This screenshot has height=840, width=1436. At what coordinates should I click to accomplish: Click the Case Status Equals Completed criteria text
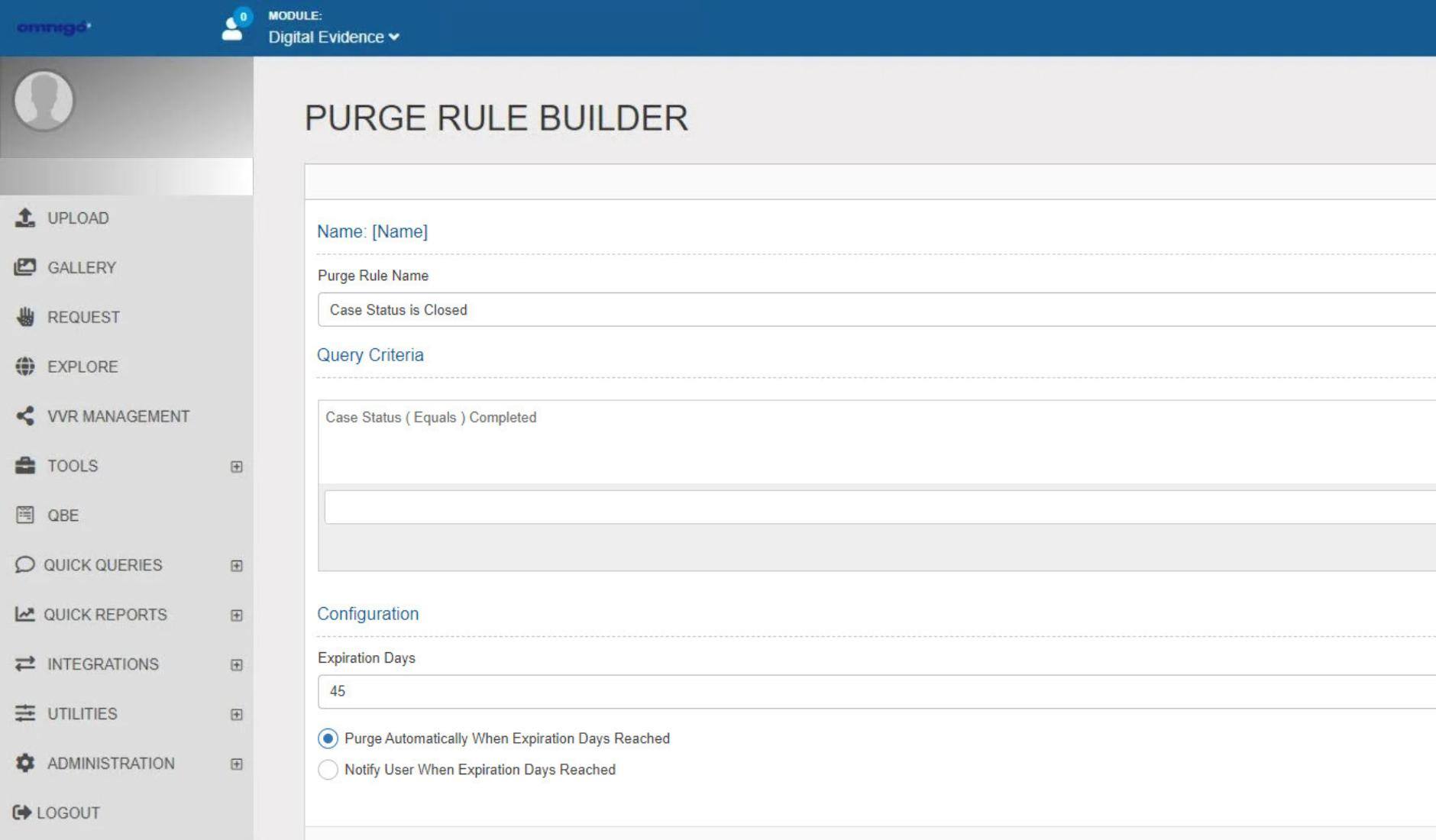click(x=431, y=418)
